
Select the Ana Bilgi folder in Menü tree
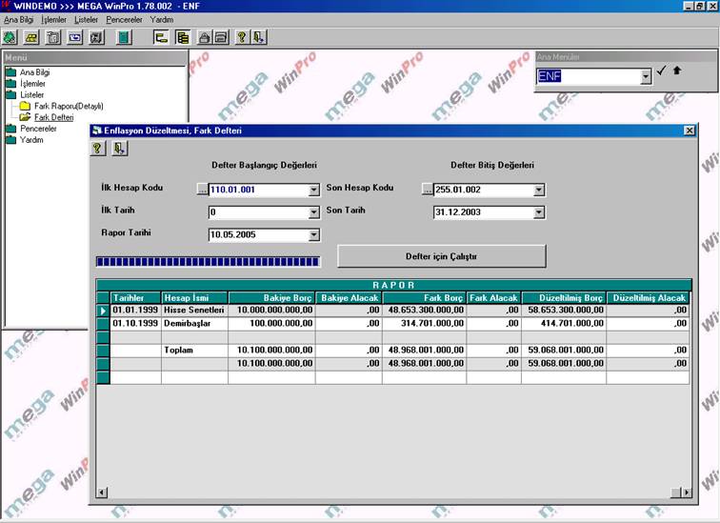[34, 71]
